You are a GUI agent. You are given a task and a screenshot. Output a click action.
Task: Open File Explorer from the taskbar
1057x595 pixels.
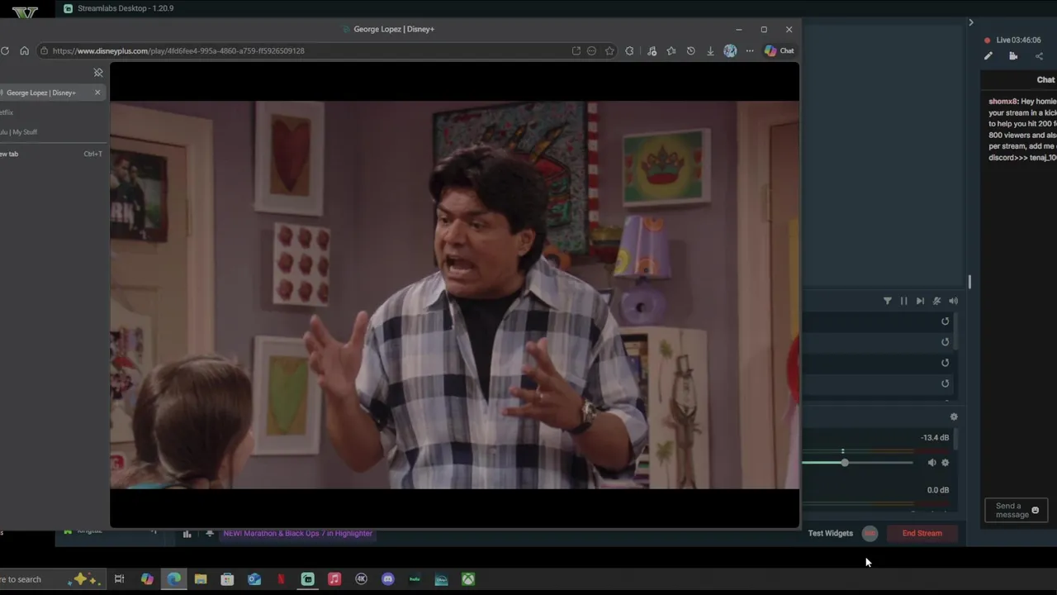point(201,579)
